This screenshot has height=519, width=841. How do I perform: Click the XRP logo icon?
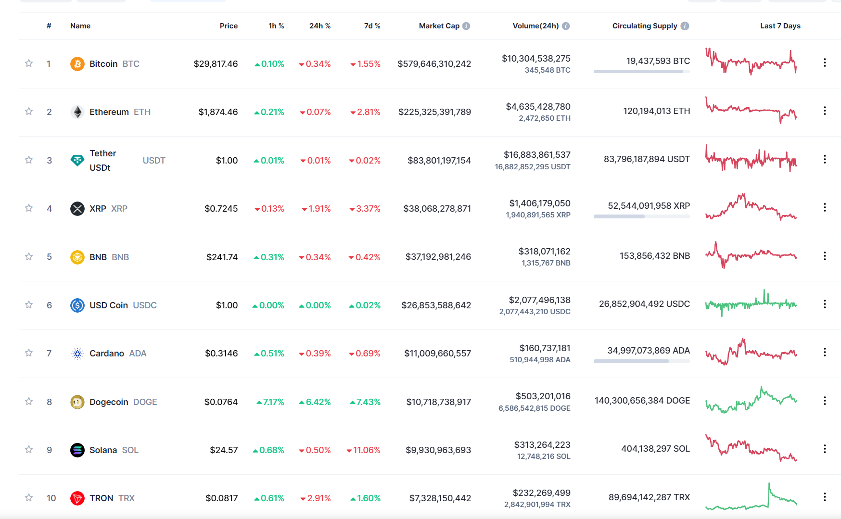(77, 209)
